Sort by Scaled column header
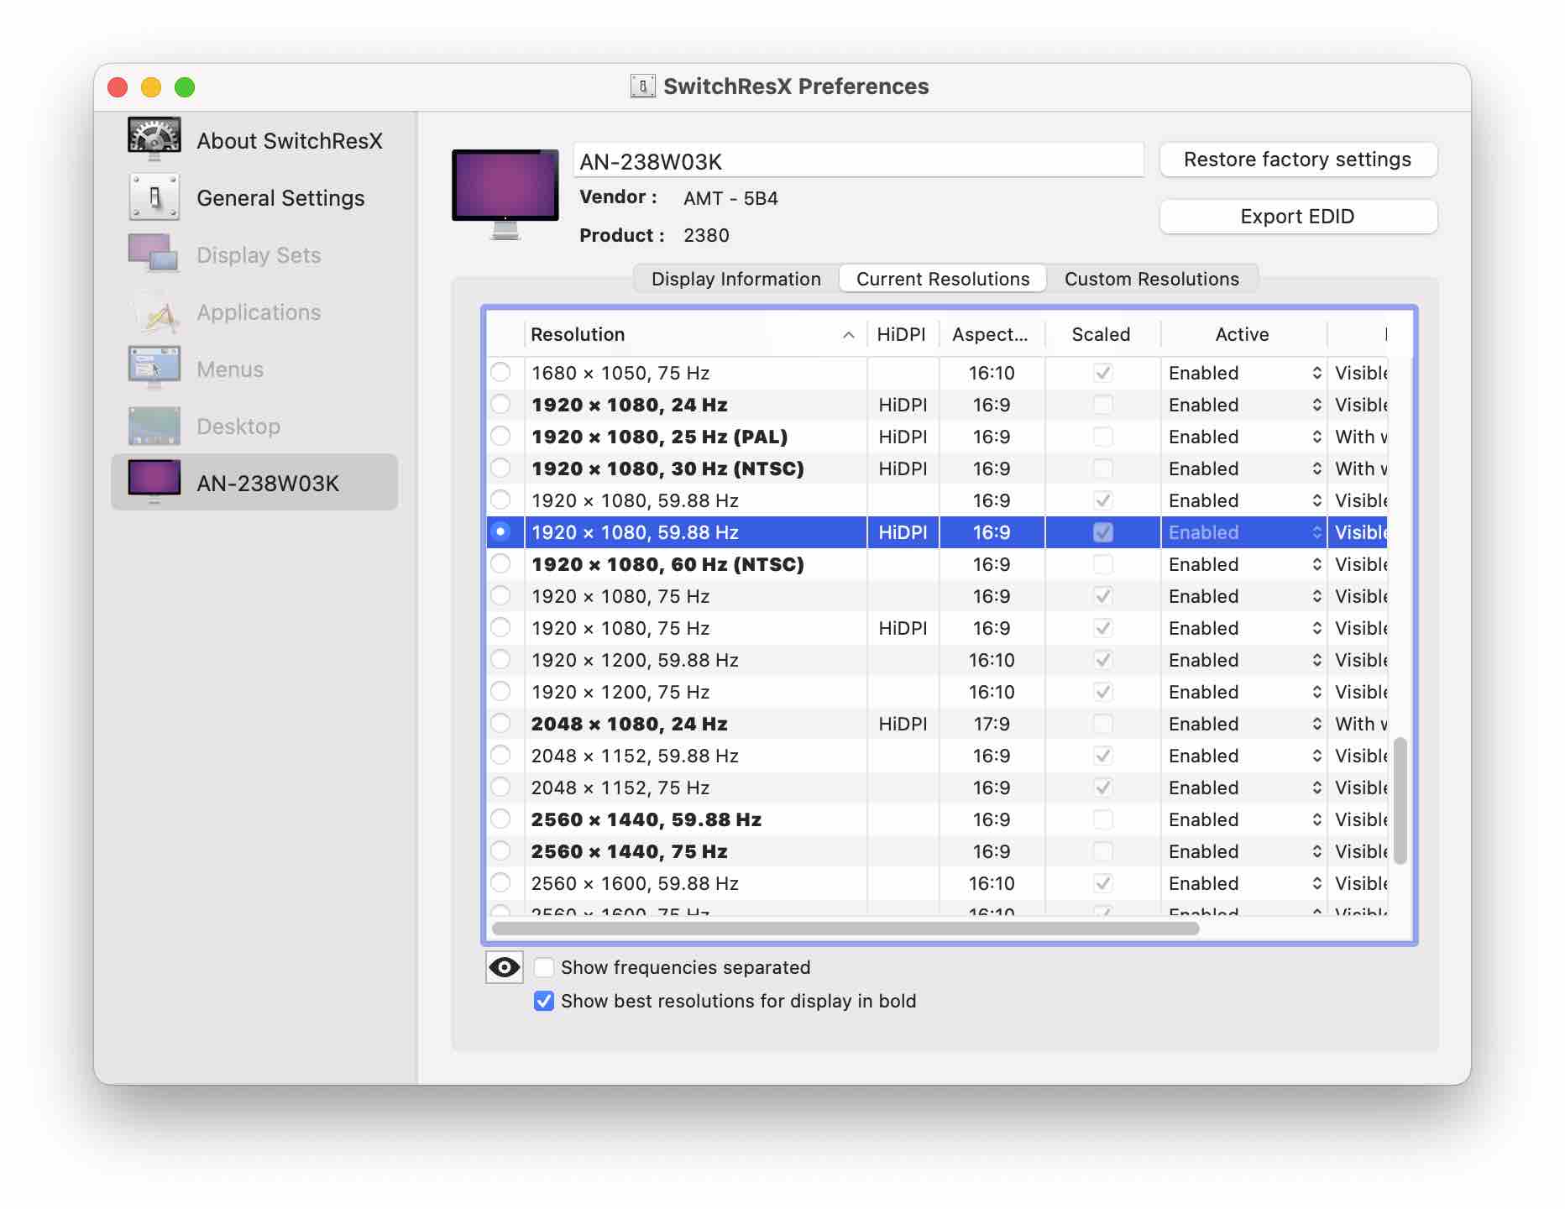The image size is (1565, 1209). click(x=1102, y=334)
